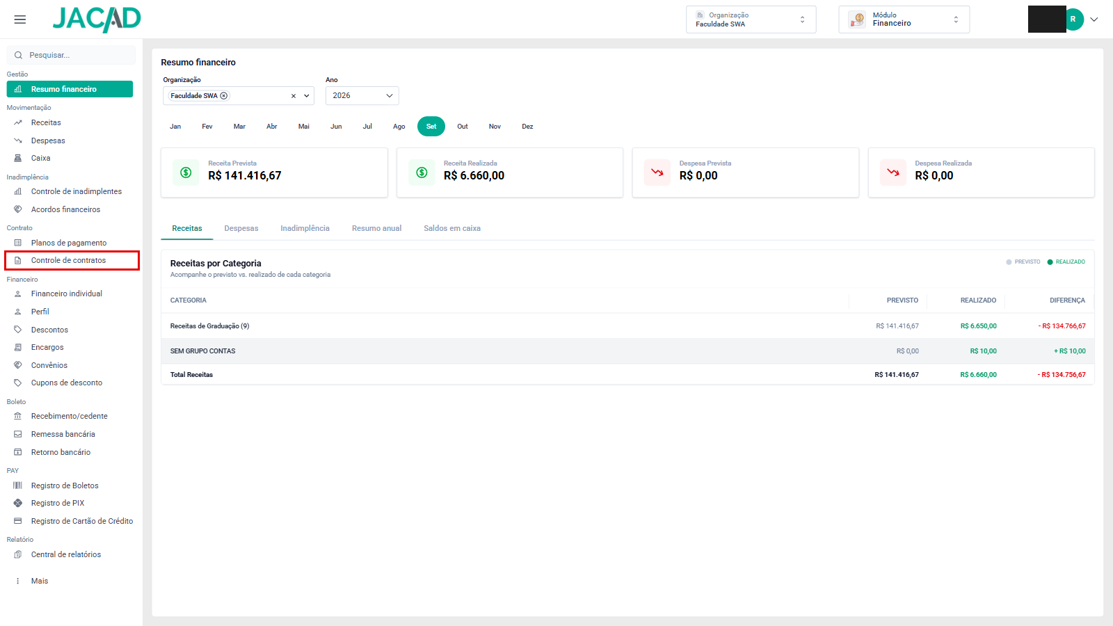Image resolution: width=1113 pixels, height=626 pixels.
Task: Switch to the Saldos em caixa tab
Action: click(452, 228)
